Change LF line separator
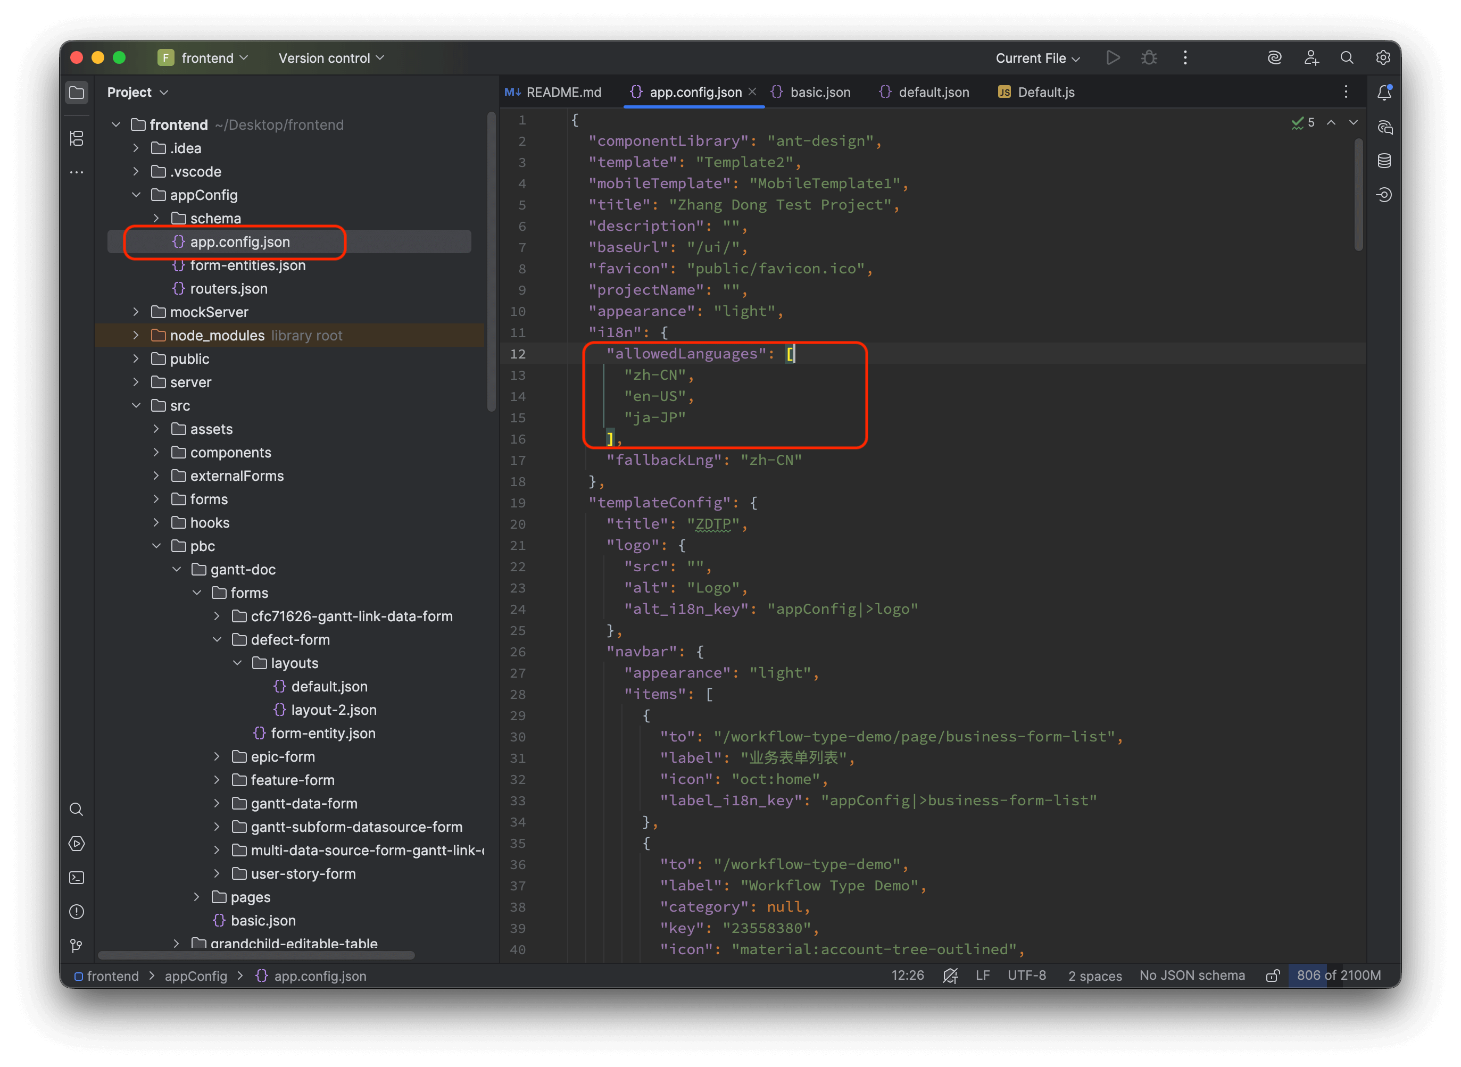Screen dimensions: 1461x1067 pyautogui.click(x=983, y=976)
